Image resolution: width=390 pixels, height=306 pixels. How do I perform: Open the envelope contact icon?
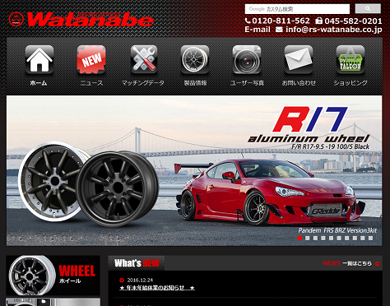299,59
